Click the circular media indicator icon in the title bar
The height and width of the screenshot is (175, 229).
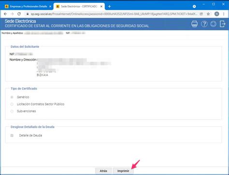point(194,6)
